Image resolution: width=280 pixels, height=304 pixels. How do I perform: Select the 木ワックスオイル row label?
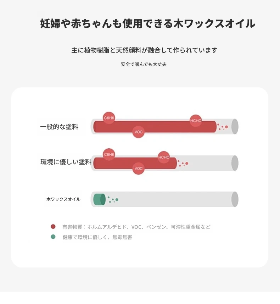(63, 199)
